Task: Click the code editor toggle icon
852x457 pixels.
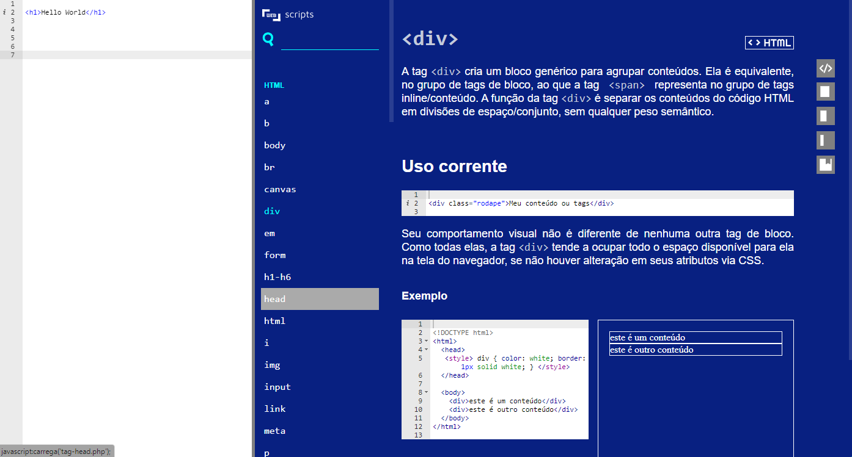Action: (825, 68)
